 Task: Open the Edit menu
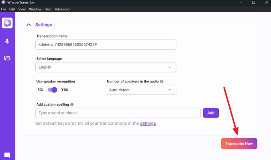tap(12, 9)
